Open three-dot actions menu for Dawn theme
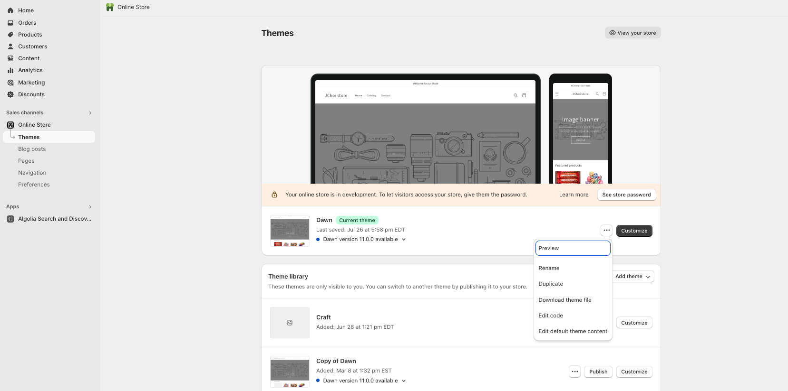 (x=606, y=231)
